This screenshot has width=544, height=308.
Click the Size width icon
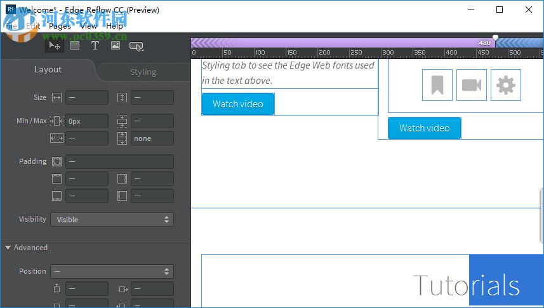coord(56,98)
